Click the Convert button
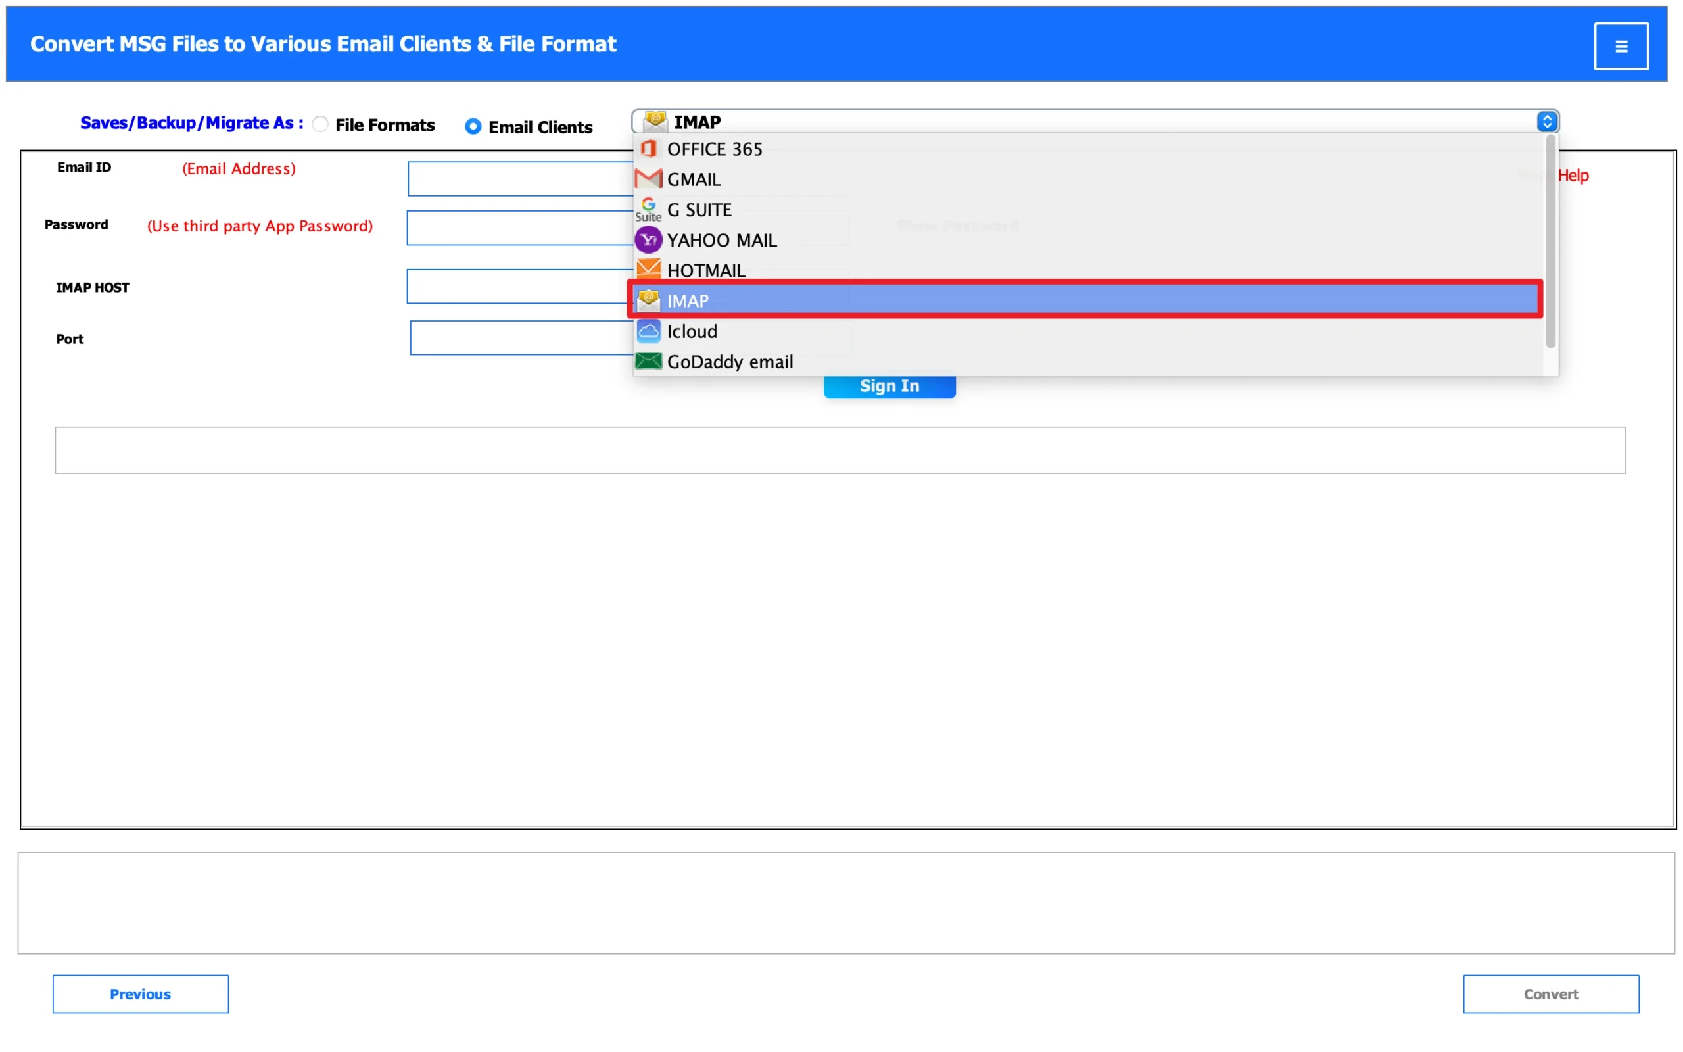The width and height of the screenshot is (1683, 1052). pos(1551,993)
